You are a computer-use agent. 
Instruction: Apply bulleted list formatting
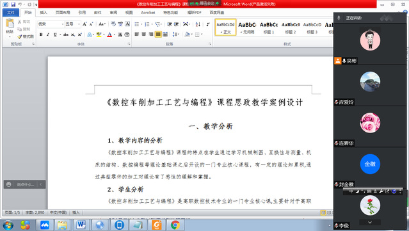point(137,24)
